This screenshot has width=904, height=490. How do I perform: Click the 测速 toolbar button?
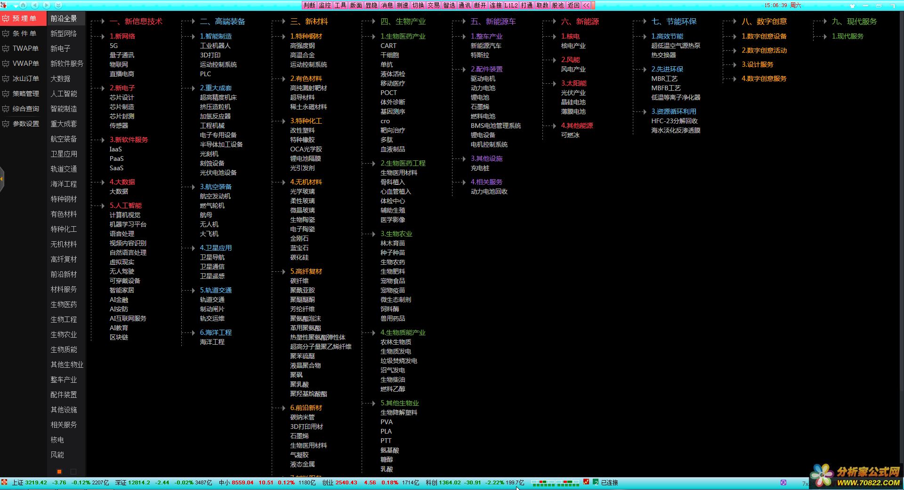point(403,5)
